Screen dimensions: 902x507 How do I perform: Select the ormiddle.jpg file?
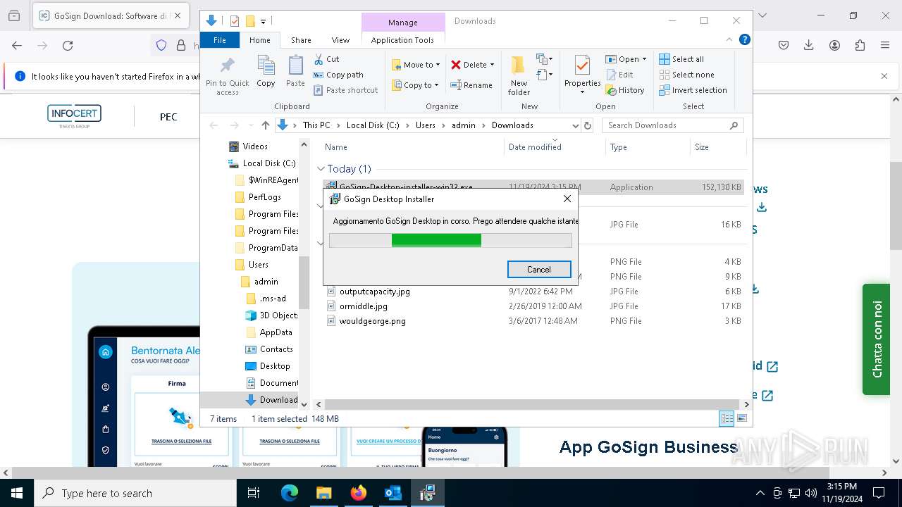click(364, 306)
